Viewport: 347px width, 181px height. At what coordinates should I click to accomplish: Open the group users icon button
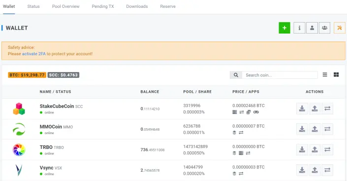pos(324,28)
